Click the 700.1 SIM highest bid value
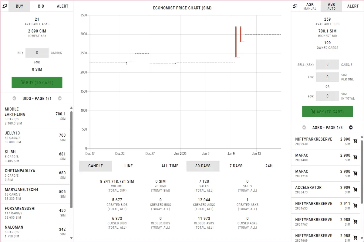Screen dimensions: 364x242 (327, 31)
